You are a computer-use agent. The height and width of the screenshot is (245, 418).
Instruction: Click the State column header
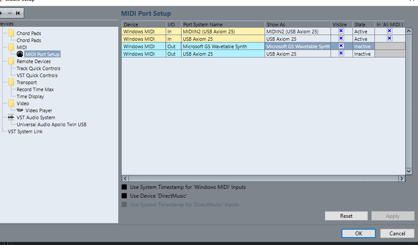[x=363, y=25]
